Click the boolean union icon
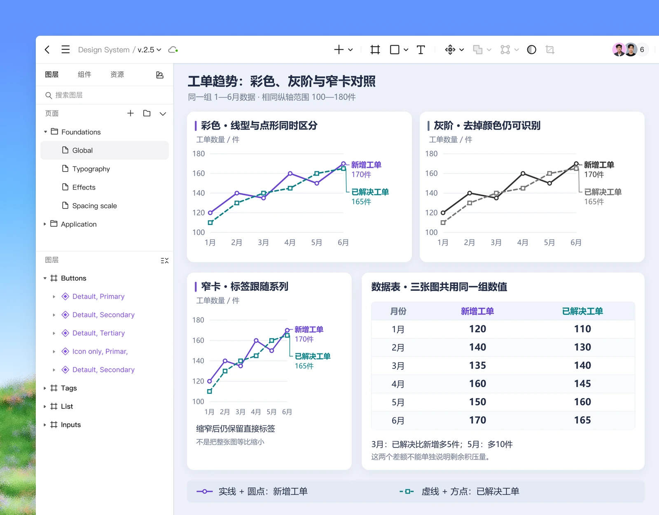The width and height of the screenshot is (659, 515). click(x=478, y=50)
